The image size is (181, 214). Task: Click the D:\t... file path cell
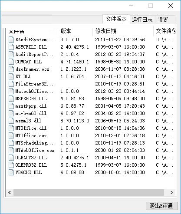point(165,40)
